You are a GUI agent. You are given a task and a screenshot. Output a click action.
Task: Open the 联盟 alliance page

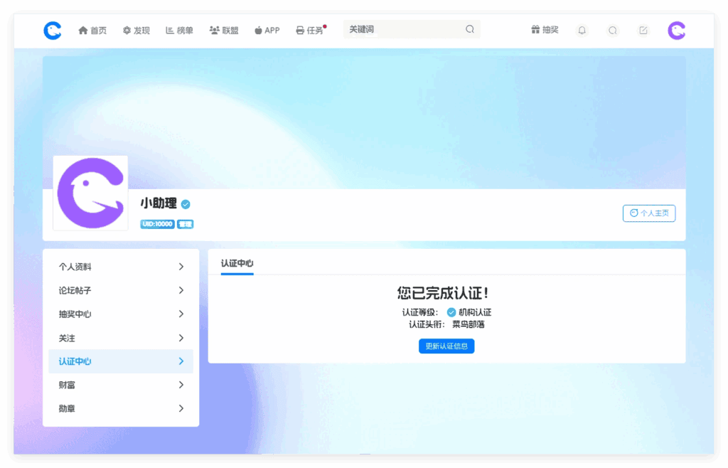pos(224,31)
